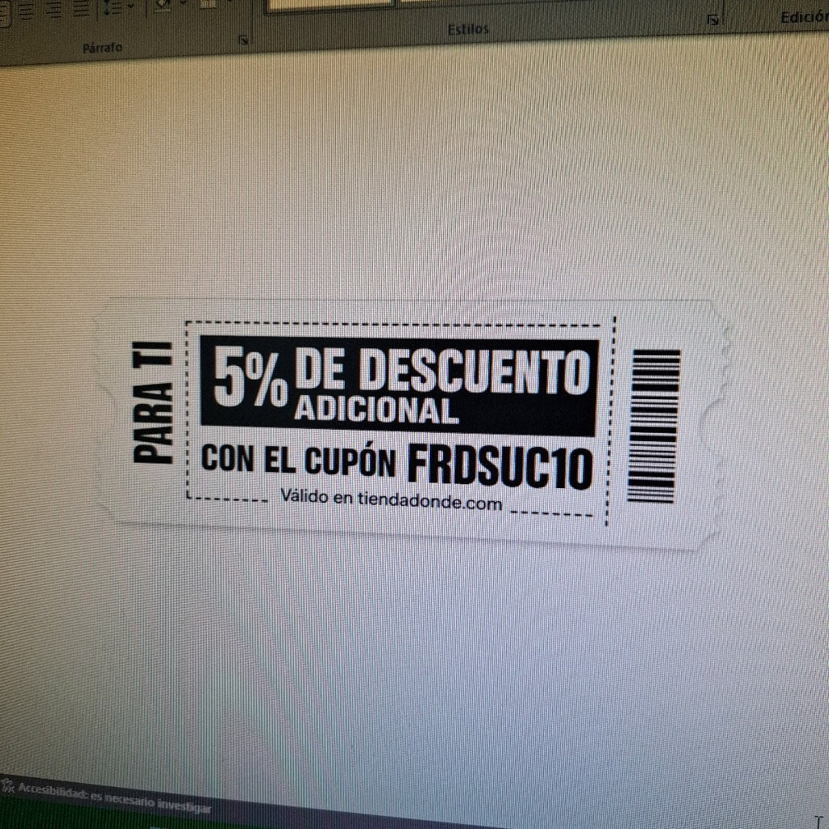The width and height of the screenshot is (829, 829).
Task: Click the align right paragraph icon
Action: [x=54, y=10]
